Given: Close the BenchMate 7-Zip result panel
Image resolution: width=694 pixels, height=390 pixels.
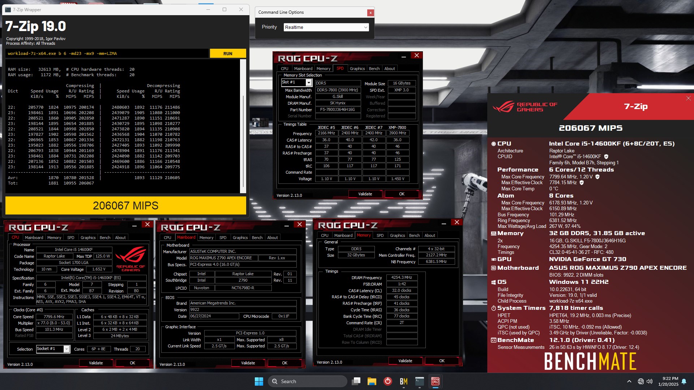Looking at the screenshot, I should coord(688,98).
